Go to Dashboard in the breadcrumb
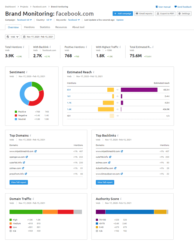194x246 pixels. click(x=10, y=7)
